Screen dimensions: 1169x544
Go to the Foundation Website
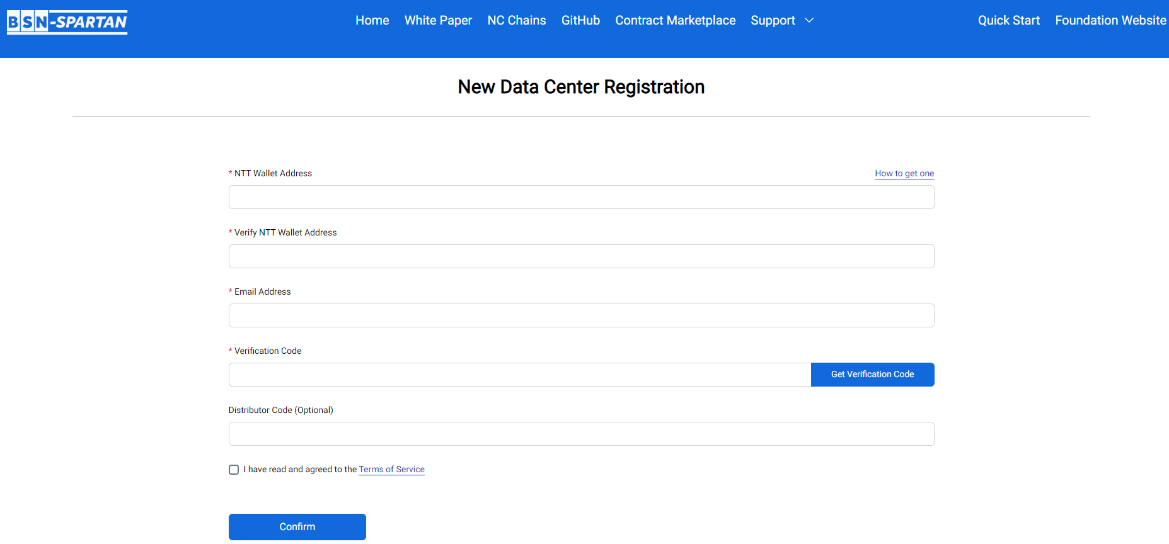click(x=1110, y=21)
